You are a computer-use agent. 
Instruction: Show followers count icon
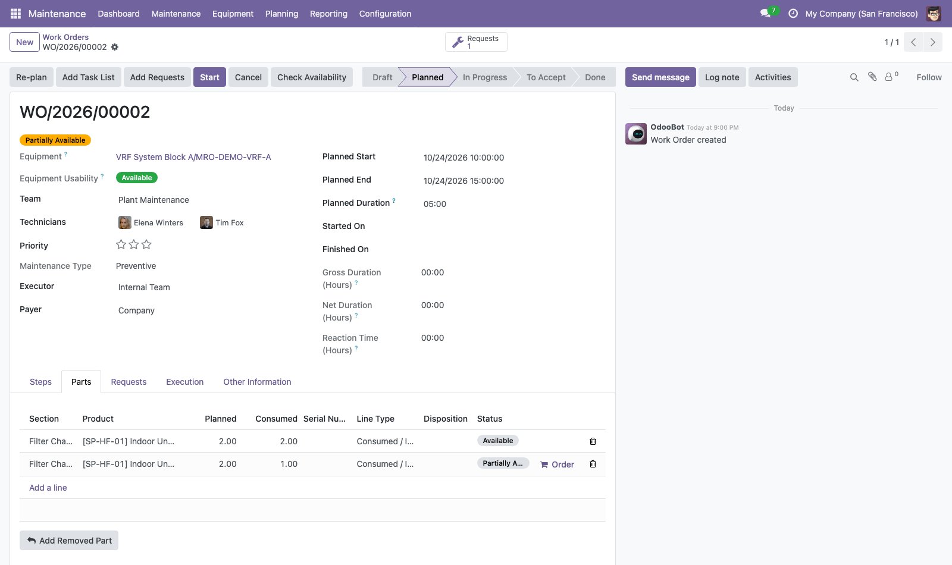(891, 77)
